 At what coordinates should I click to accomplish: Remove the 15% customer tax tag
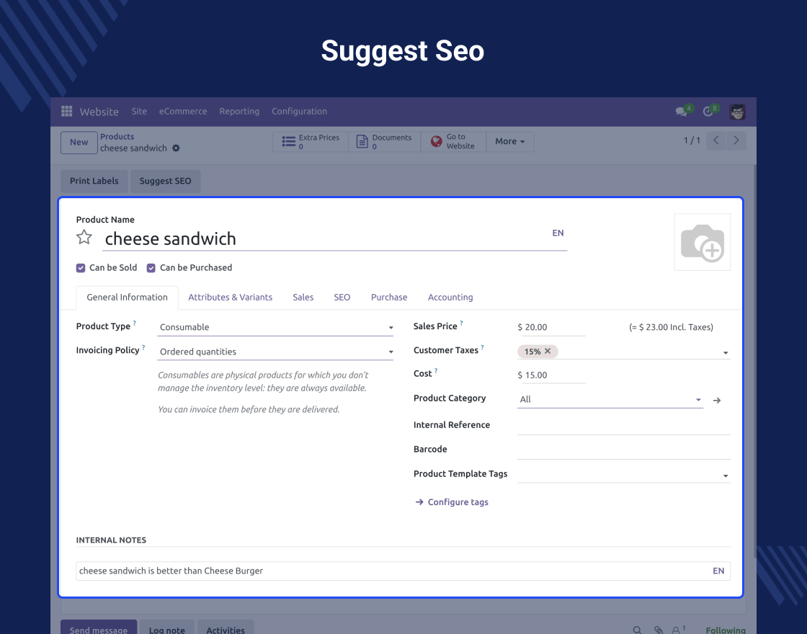(x=548, y=351)
